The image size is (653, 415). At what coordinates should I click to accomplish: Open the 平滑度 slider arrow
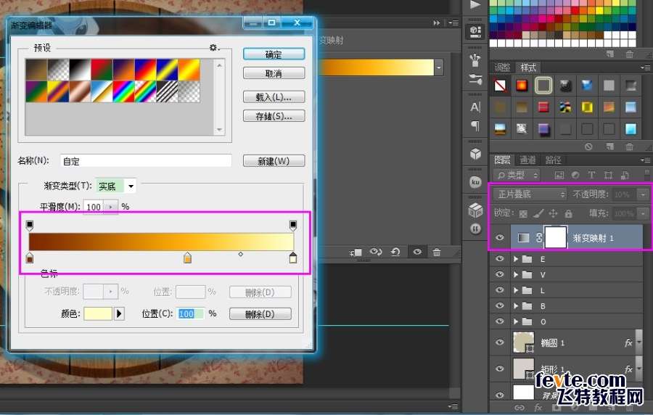click(110, 207)
